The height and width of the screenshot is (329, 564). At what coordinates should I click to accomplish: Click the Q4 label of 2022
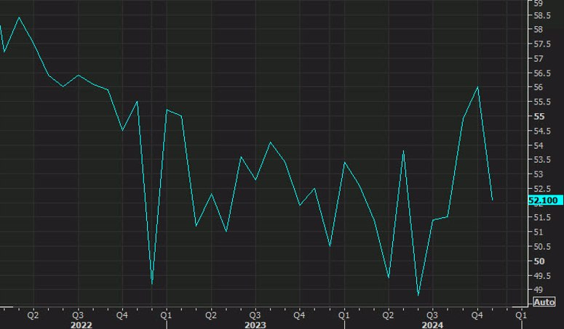click(122, 315)
